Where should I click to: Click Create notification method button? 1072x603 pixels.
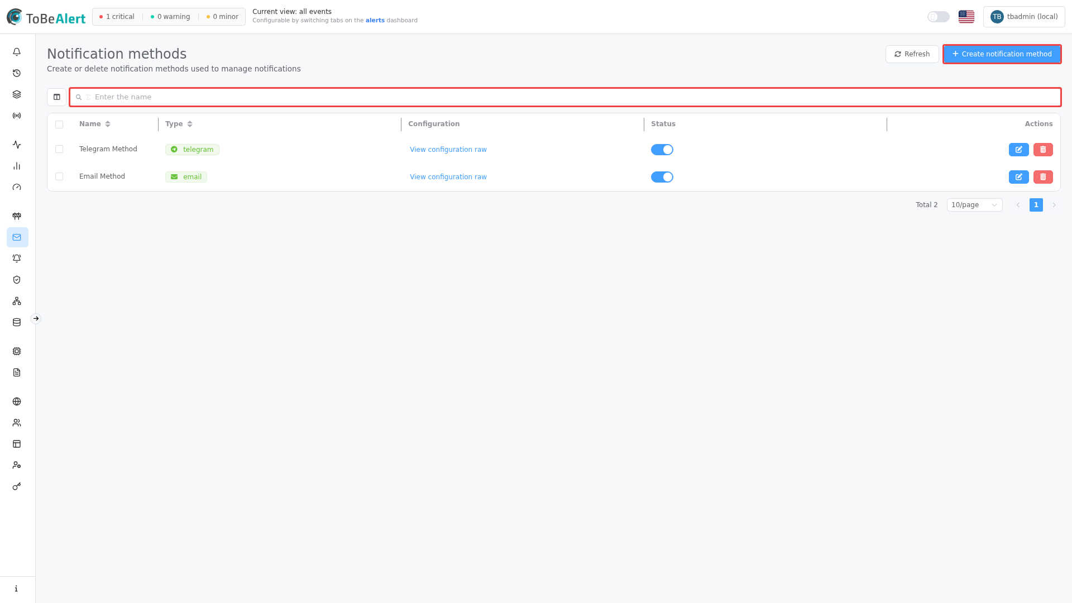pyautogui.click(x=1002, y=54)
